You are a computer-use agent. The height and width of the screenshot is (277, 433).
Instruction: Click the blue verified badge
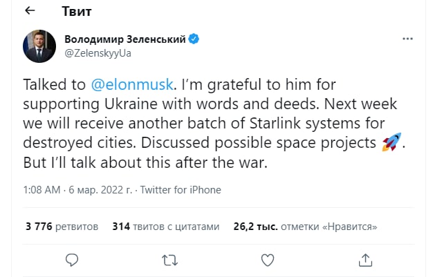[194, 39]
